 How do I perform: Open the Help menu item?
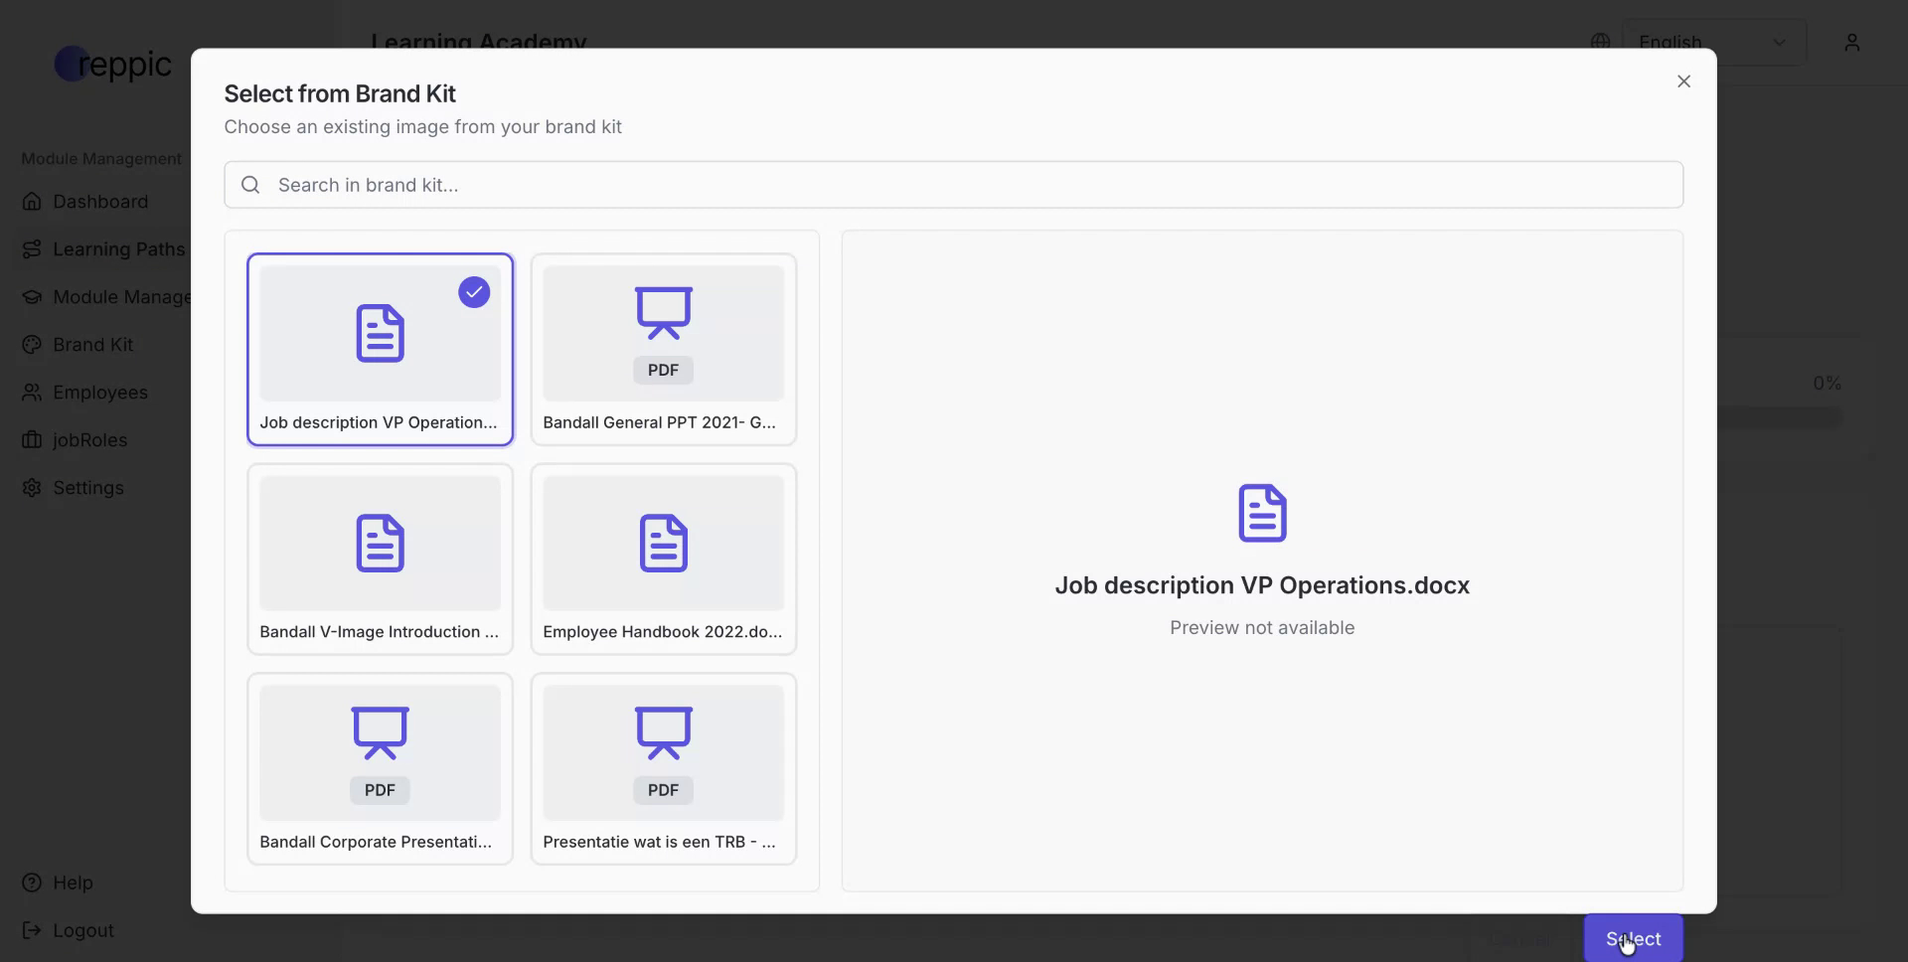71,882
